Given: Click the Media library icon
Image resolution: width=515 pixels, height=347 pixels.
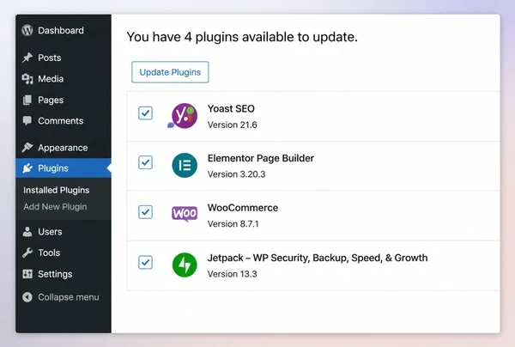Looking at the screenshot, I should [27, 79].
